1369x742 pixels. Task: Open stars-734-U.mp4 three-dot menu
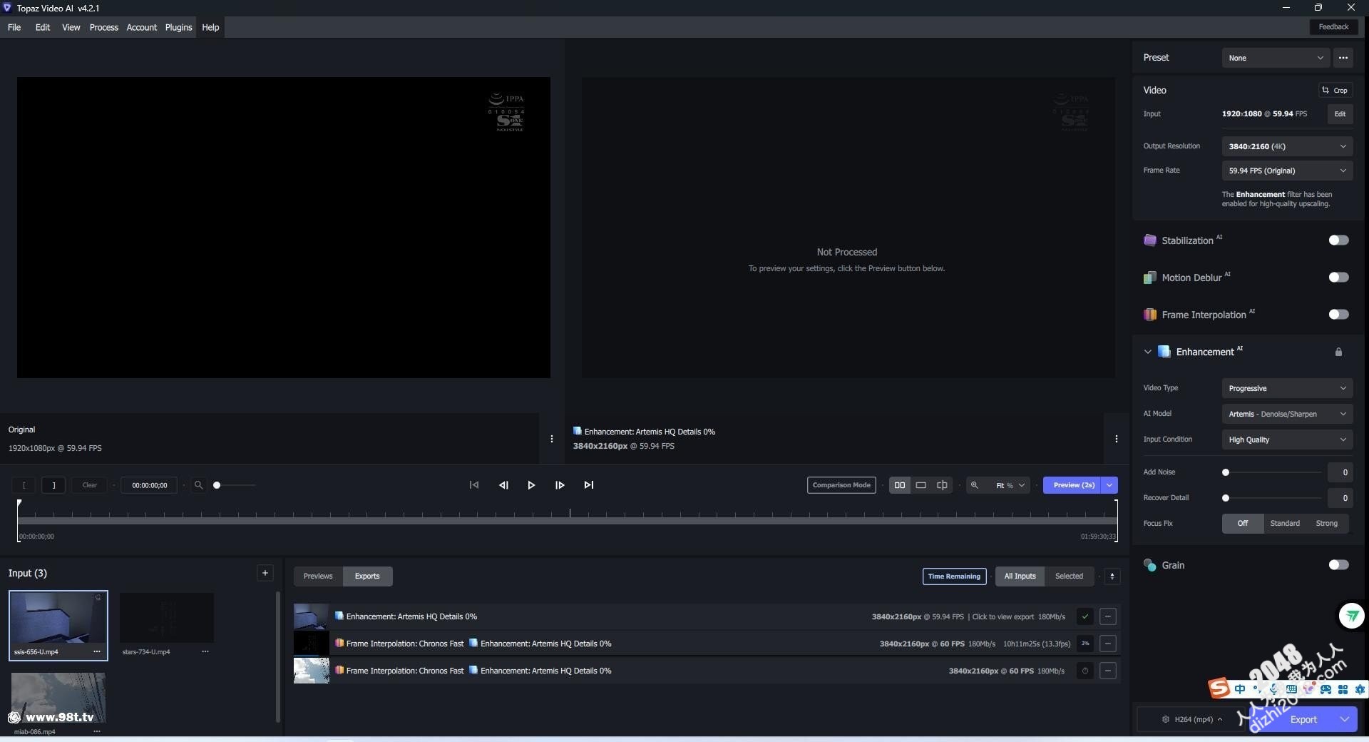205,651
